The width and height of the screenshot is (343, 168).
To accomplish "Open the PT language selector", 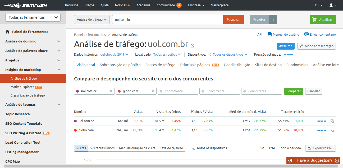I will tap(319, 5).
